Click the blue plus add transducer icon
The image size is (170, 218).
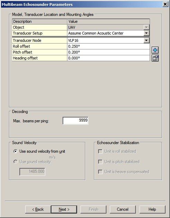[155, 50]
